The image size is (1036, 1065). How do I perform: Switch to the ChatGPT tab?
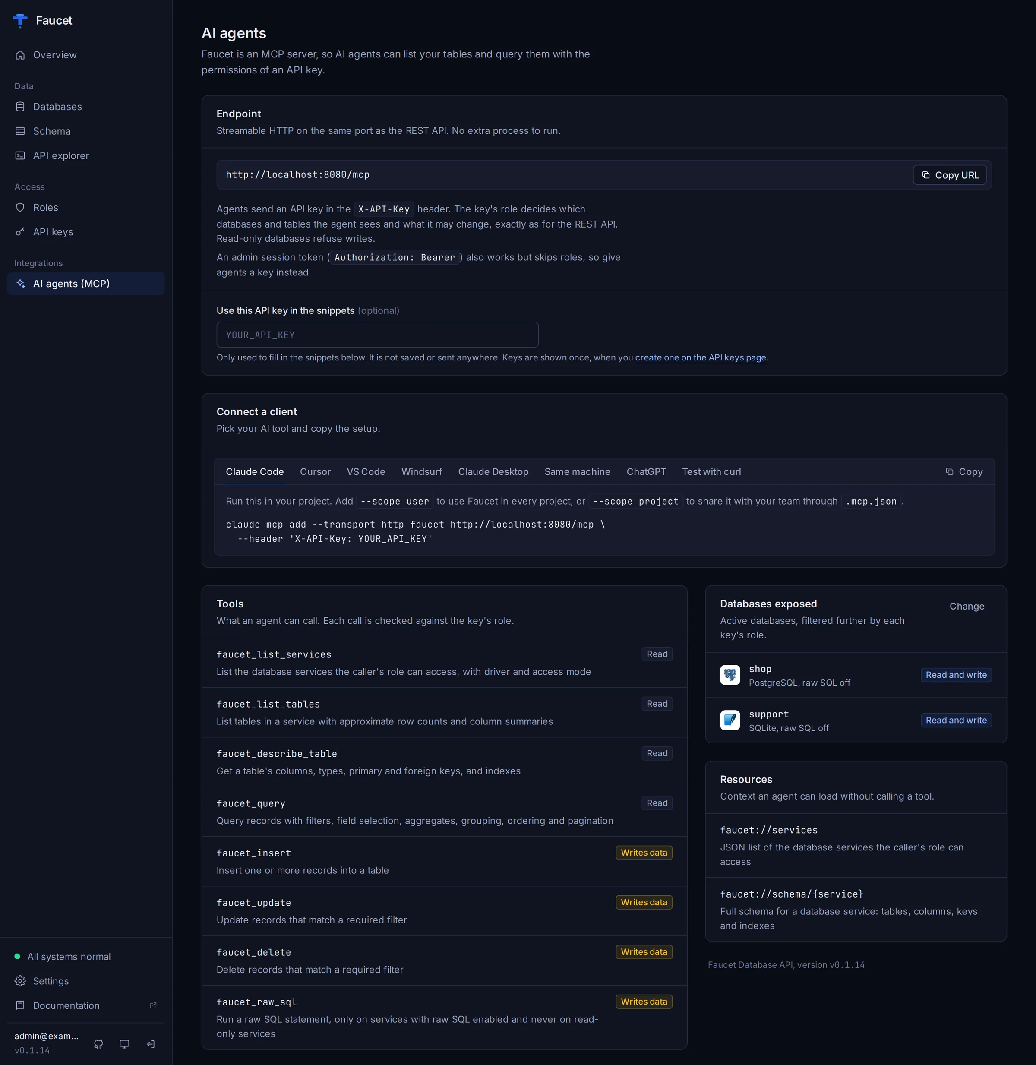tap(646, 472)
